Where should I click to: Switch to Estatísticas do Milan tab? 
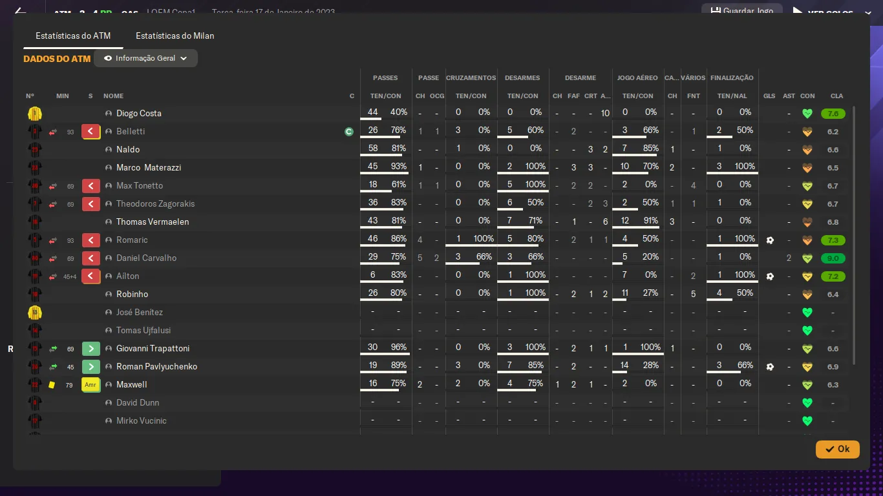[x=175, y=36]
